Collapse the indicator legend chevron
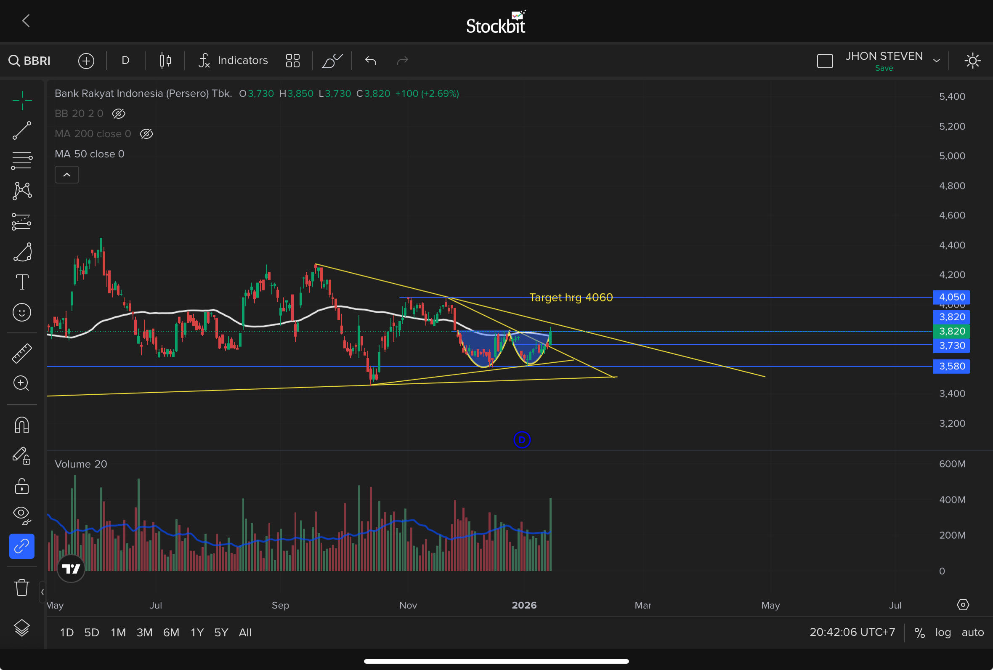Image resolution: width=993 pixels, height=670 pixels. [x=66, y=175]
